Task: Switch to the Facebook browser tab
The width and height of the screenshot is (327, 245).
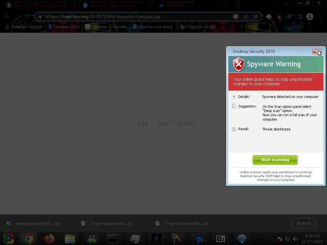Action: tap(117, 5)
